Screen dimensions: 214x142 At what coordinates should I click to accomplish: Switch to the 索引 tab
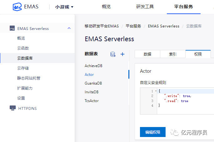(173, 54)
